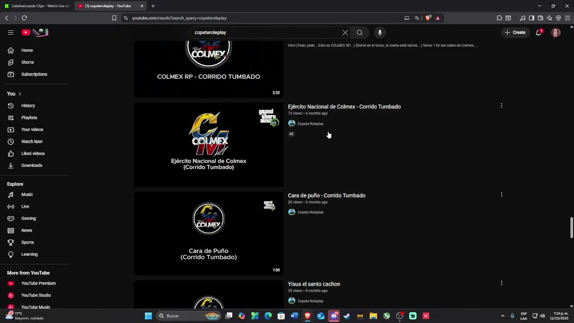The width and height of the screenshot is (574, 323).
Task: Open a new browser tab
Action: coord(153,6)
